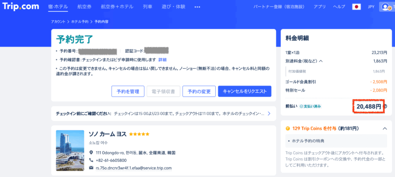
Task: Collapse the Trip Coins section chevron
Action: 385,129
